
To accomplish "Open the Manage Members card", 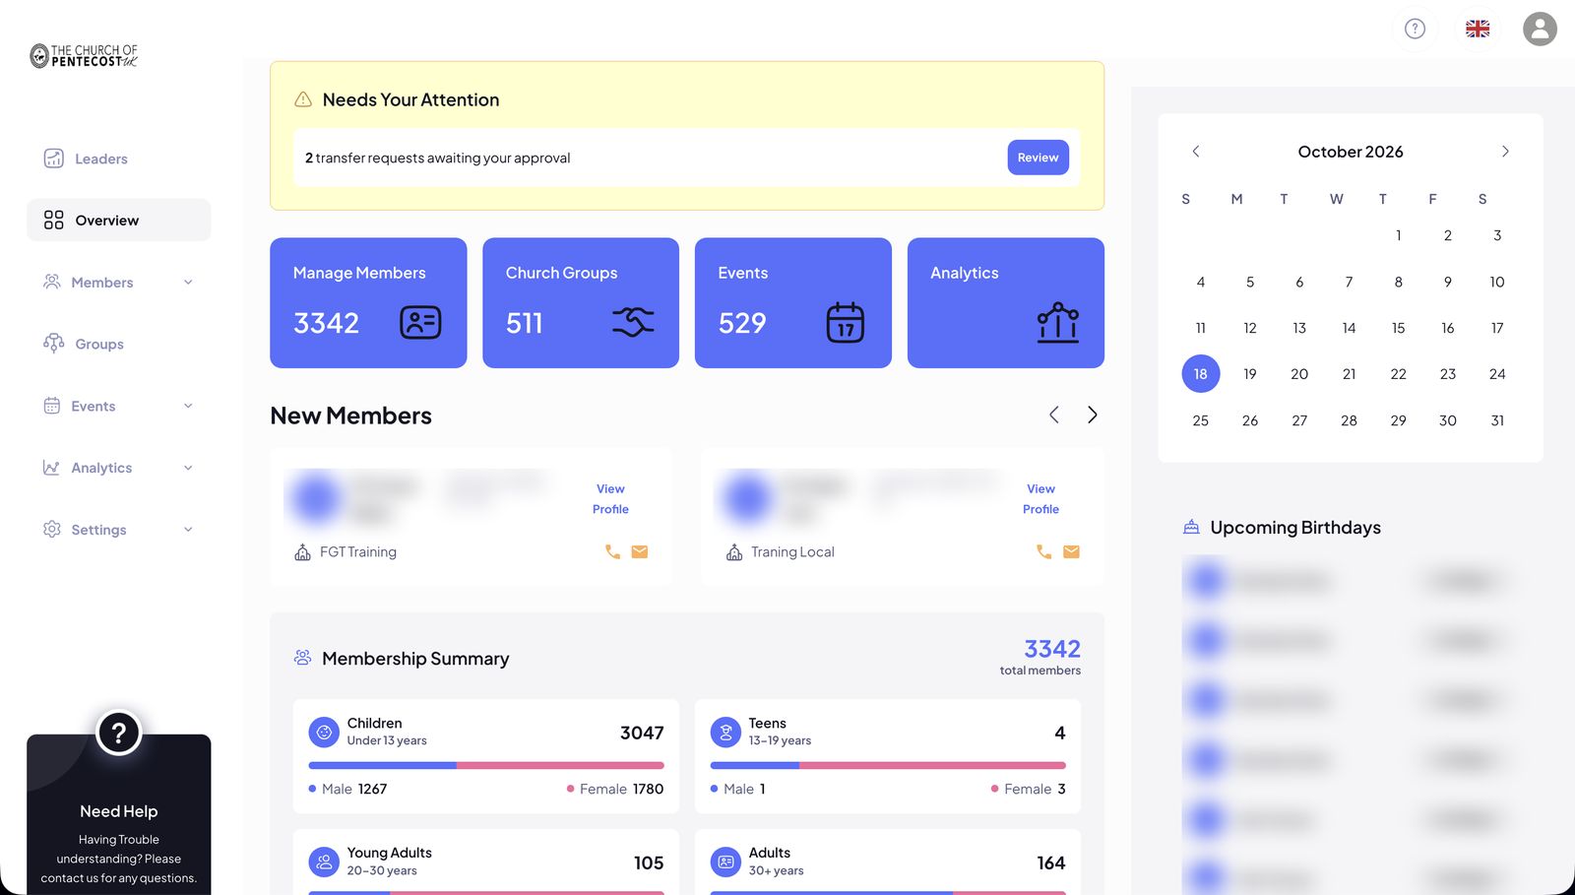I will coord(368,302).
